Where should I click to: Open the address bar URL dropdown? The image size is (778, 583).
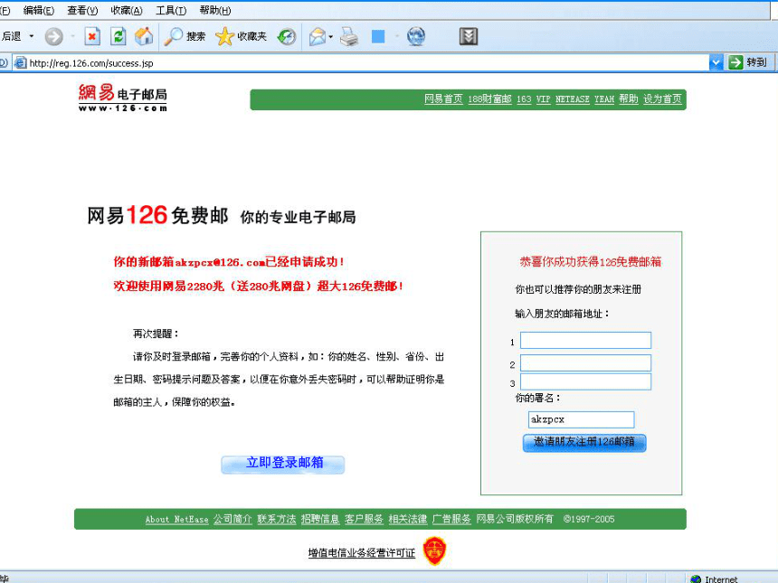[x=716, y=62]
